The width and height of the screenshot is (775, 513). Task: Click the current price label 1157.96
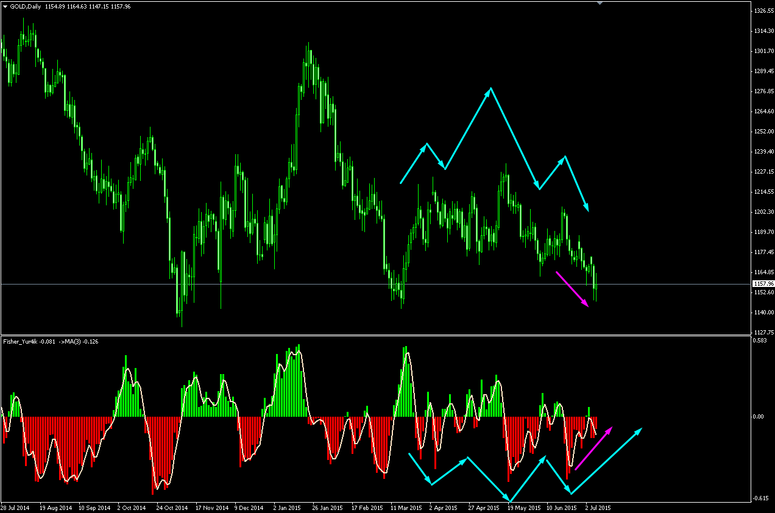[762, 284]
